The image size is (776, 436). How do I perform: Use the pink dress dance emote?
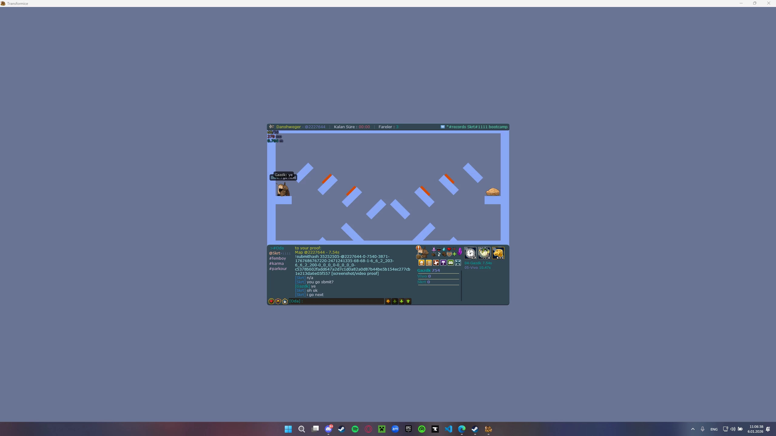[x=434, y=249]
